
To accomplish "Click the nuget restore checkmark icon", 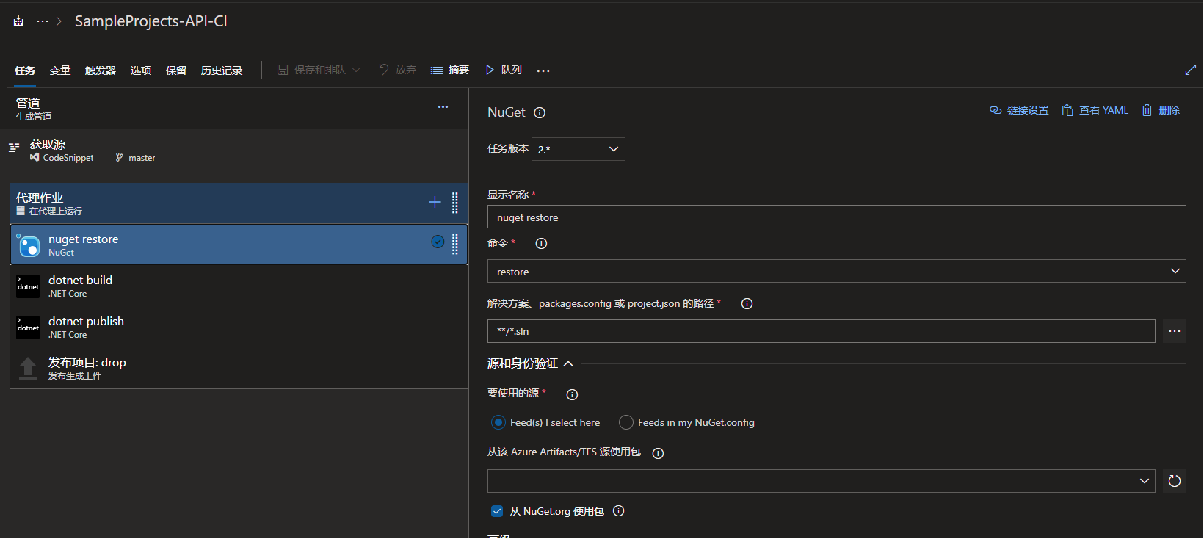I will (438, 242).
